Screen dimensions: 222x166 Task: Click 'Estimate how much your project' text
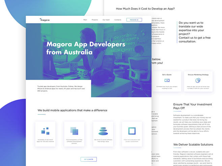click(167, 87)
